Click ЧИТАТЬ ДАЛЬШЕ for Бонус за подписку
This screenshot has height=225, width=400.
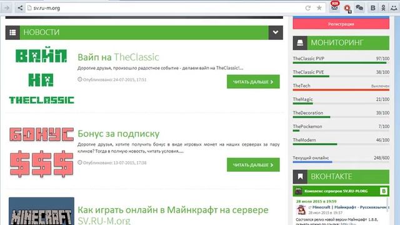(x=253, y=165)
